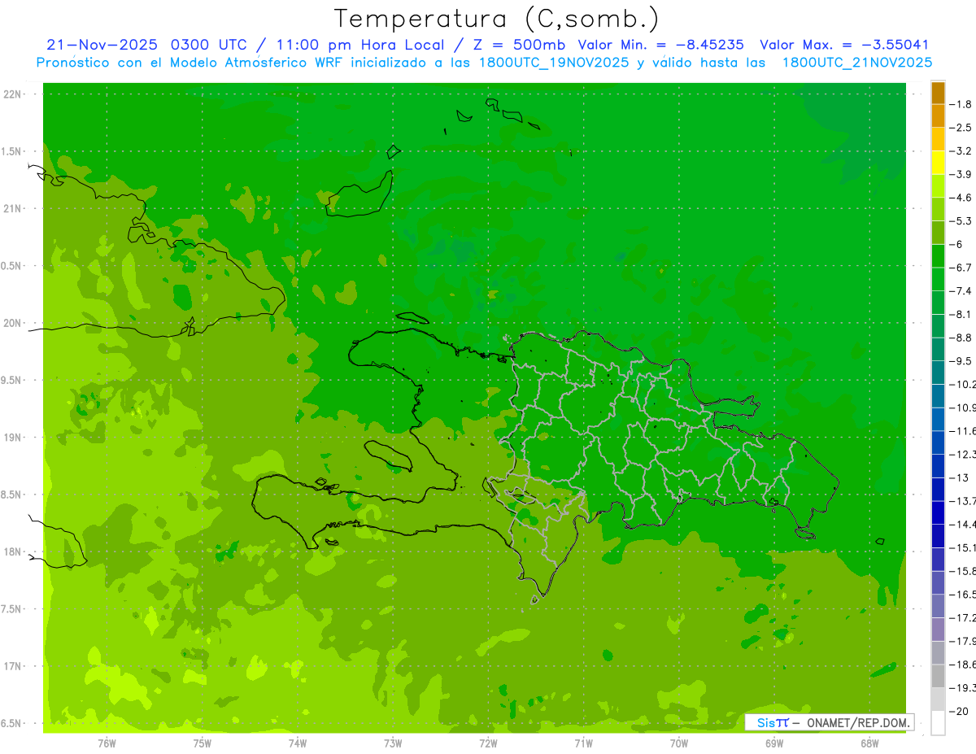Pick the orange swatch between -1.8 and -2.5

938,116
